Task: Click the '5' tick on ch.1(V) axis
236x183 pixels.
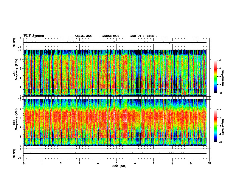Action: pyautogui.click(x=21, y=38)
